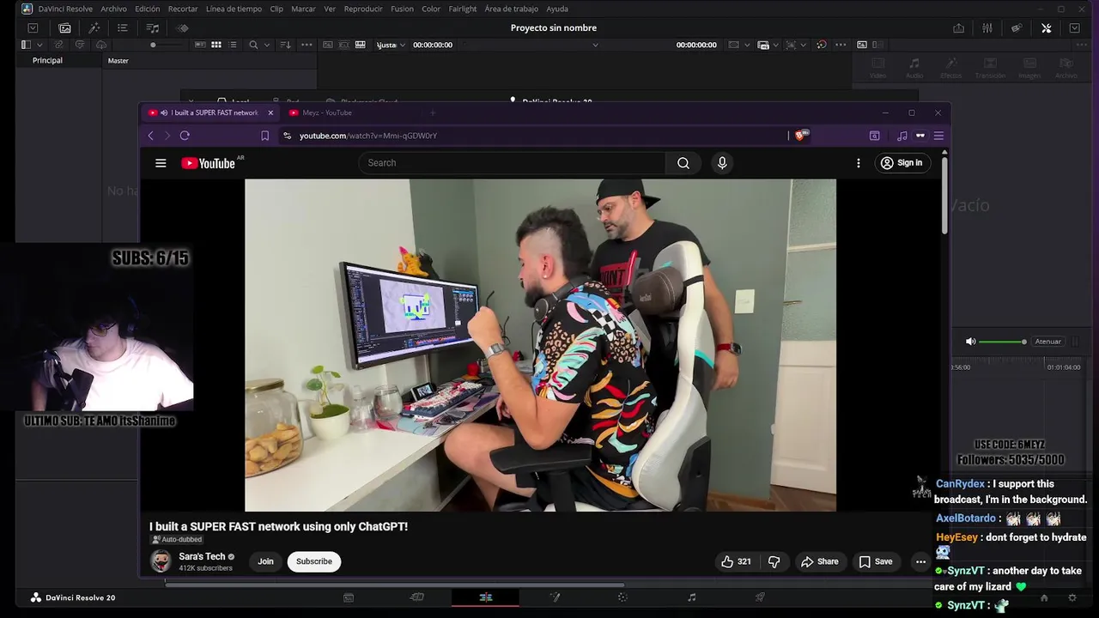Screen dimensions: 1099x618
Task: Open DaVinci project manager home icon
Action: click(1044, 598)
